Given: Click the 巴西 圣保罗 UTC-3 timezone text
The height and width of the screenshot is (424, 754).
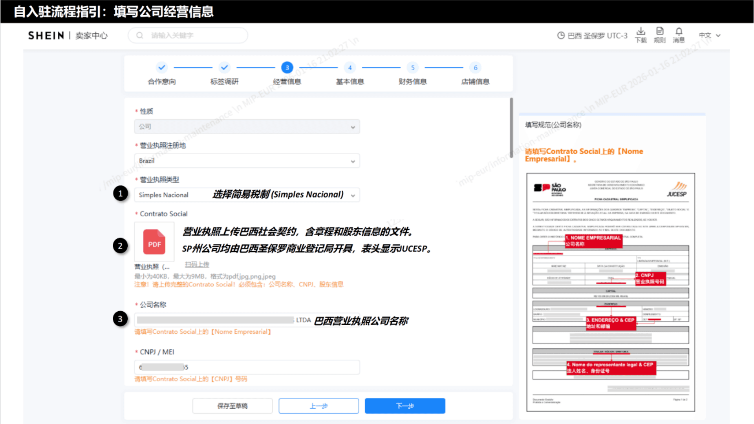Looking at the screenshot, I should click(597, 36).
